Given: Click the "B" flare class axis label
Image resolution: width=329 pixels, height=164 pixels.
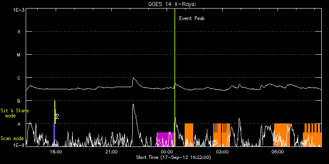Looking at the screenshot, I should pos(19,101).
